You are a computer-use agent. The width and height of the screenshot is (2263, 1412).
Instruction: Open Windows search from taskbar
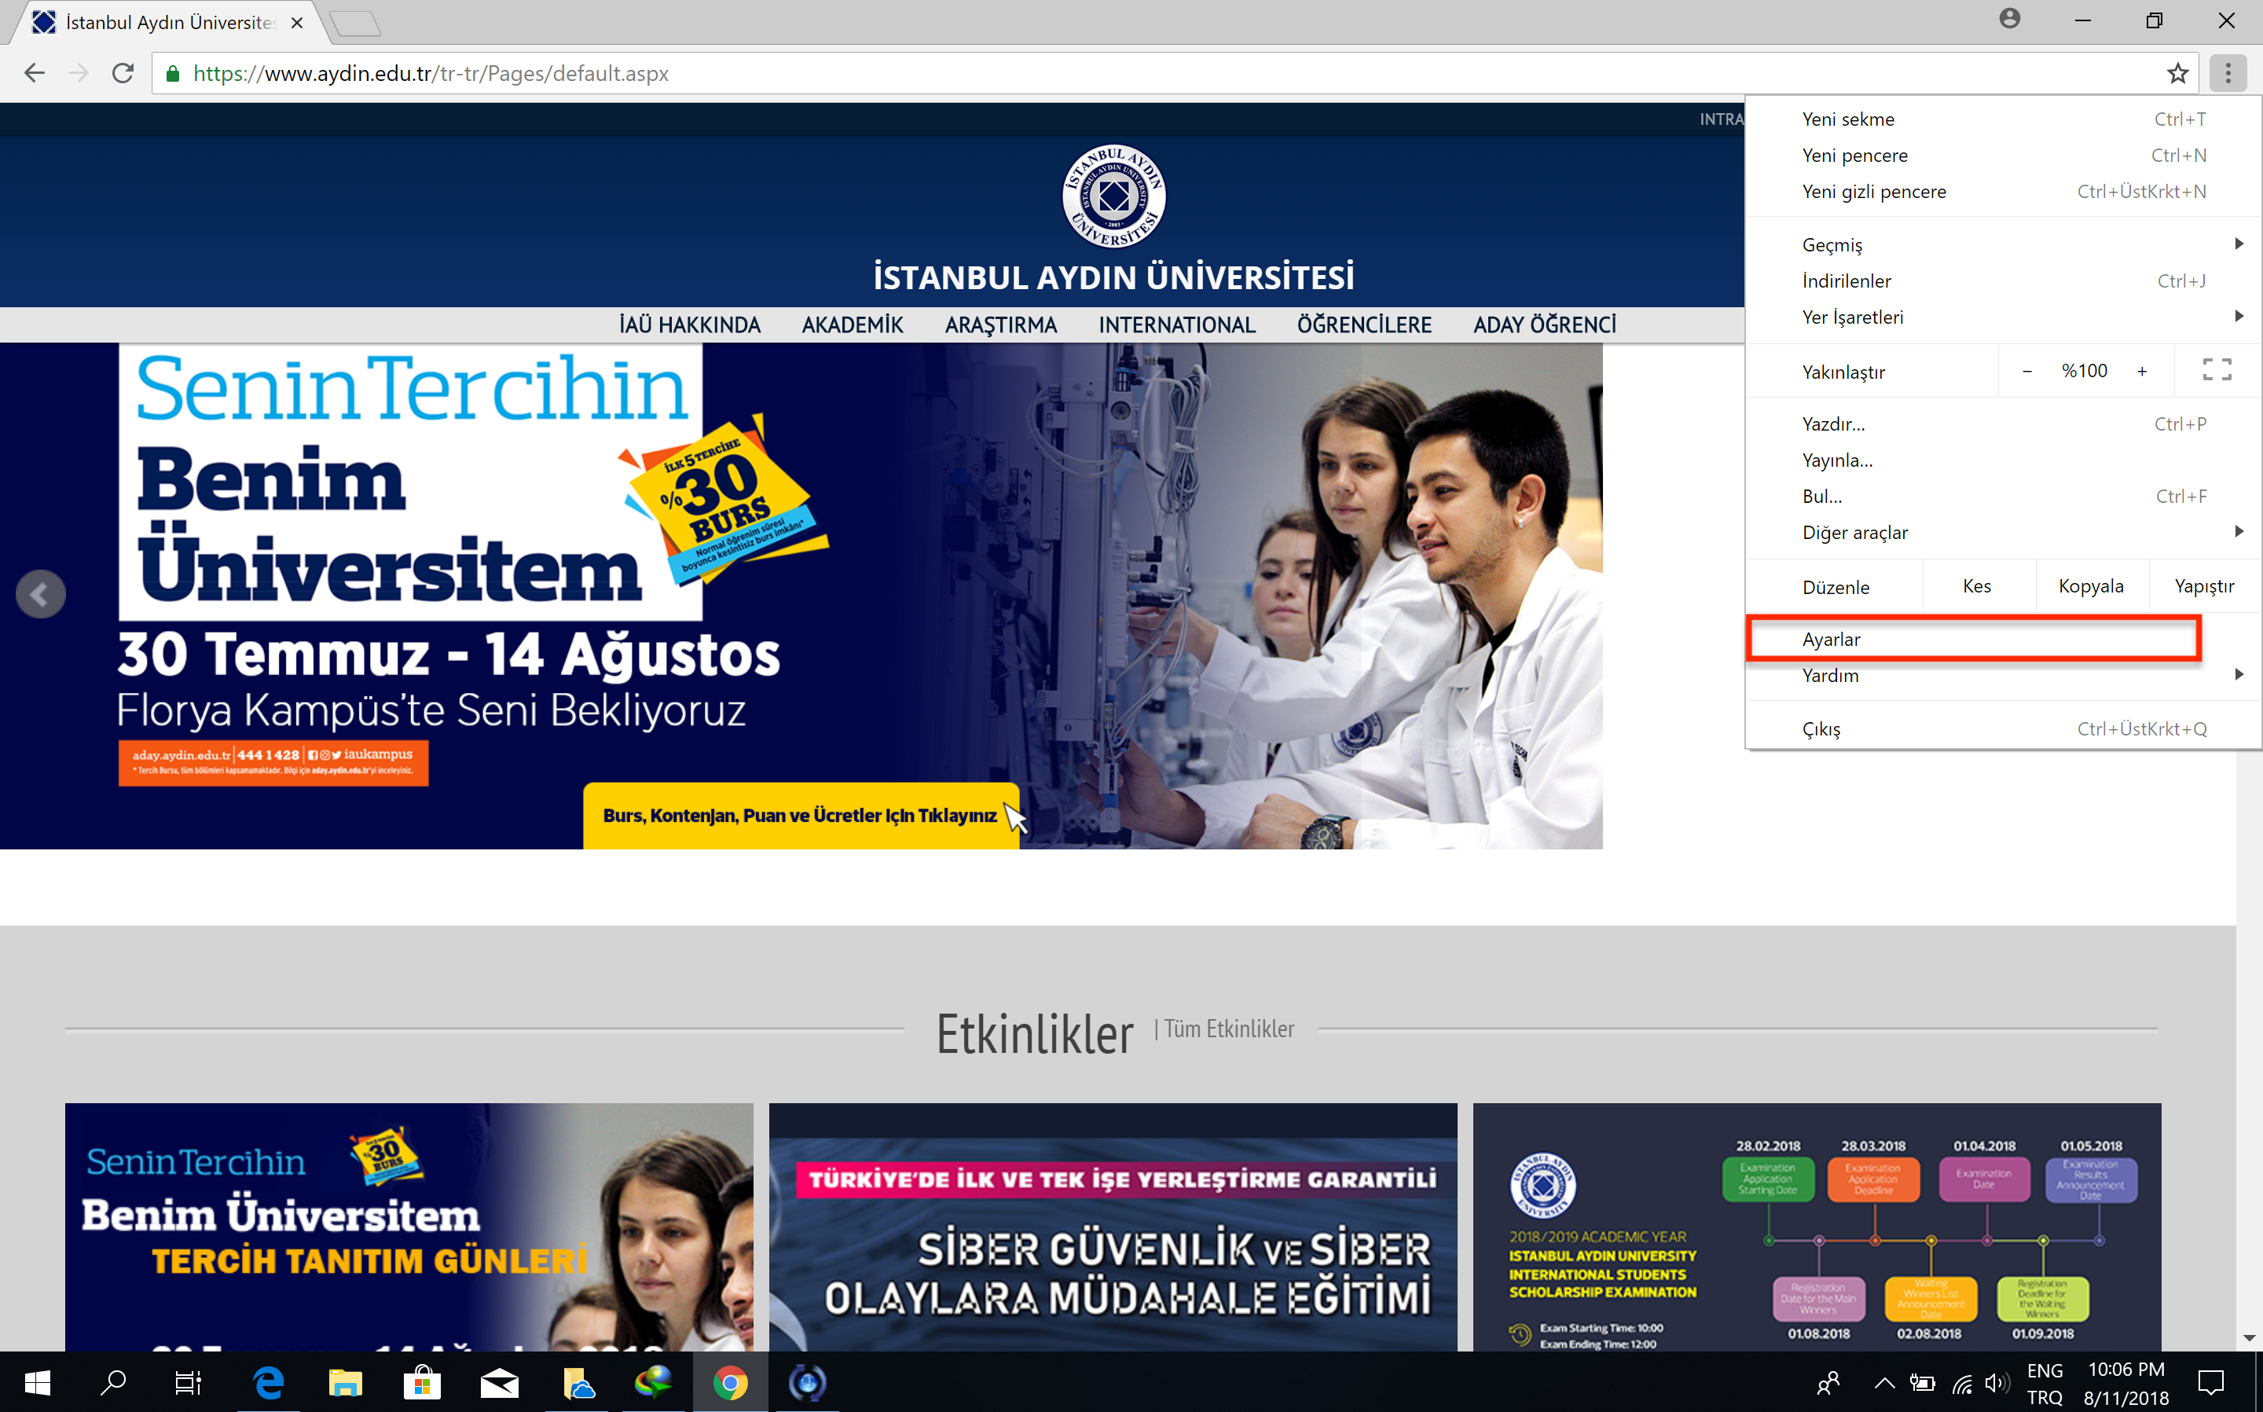113,1383
